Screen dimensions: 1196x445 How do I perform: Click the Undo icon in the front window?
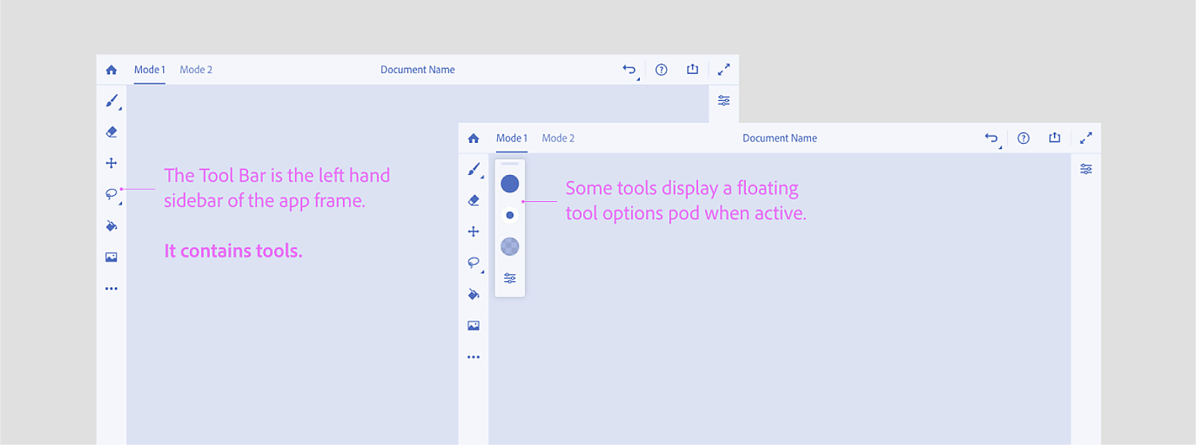991,138
